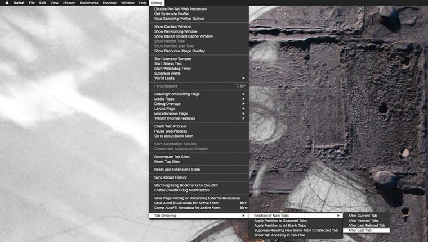Viewport: 428px width, 242px height.
Task: Select Save AutoFill Metadata for Active Form
Action: (199, 203)
